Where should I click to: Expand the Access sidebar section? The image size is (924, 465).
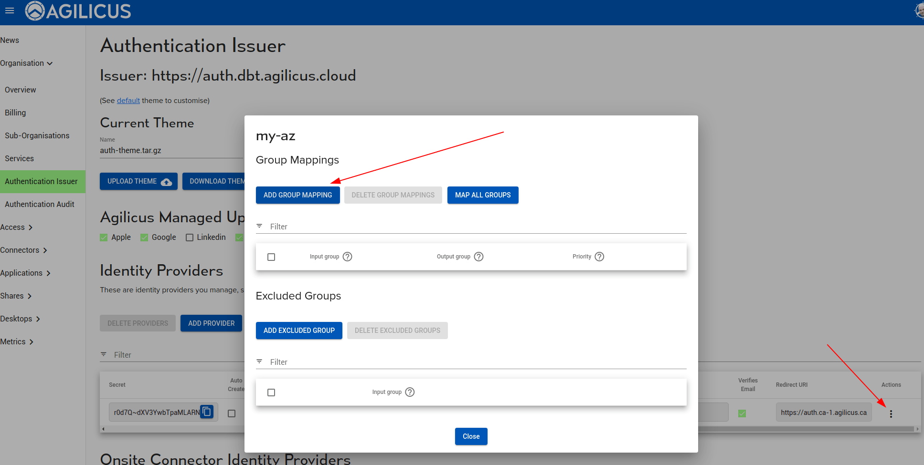17,227
